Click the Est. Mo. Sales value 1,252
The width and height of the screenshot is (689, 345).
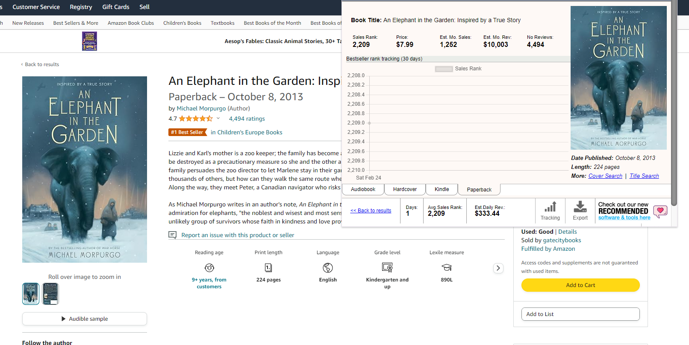pyautogui.click(x=448, y=44)
